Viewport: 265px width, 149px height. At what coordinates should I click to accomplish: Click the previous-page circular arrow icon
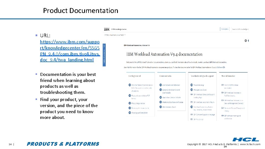[246, 41]
